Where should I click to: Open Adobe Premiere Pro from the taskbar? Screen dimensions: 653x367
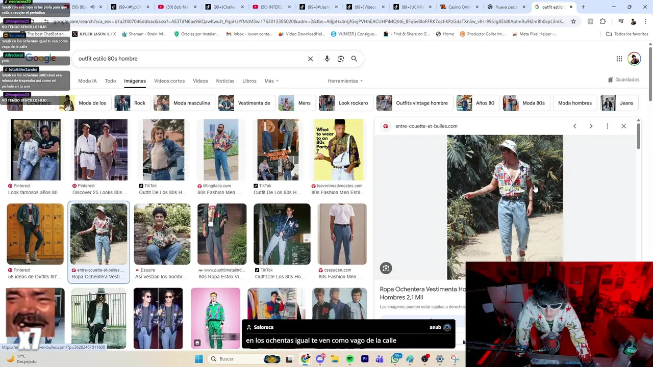(365, 359)
